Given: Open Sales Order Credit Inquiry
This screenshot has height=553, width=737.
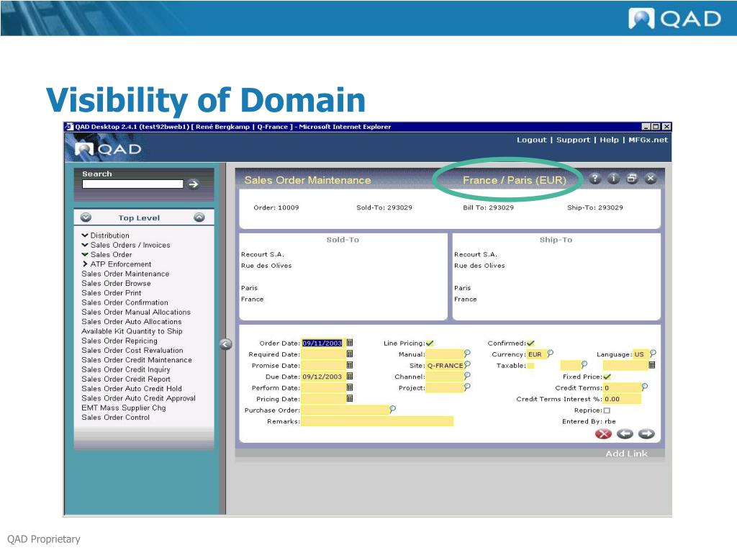Looking at the screenshot, I should click(126, 369).
